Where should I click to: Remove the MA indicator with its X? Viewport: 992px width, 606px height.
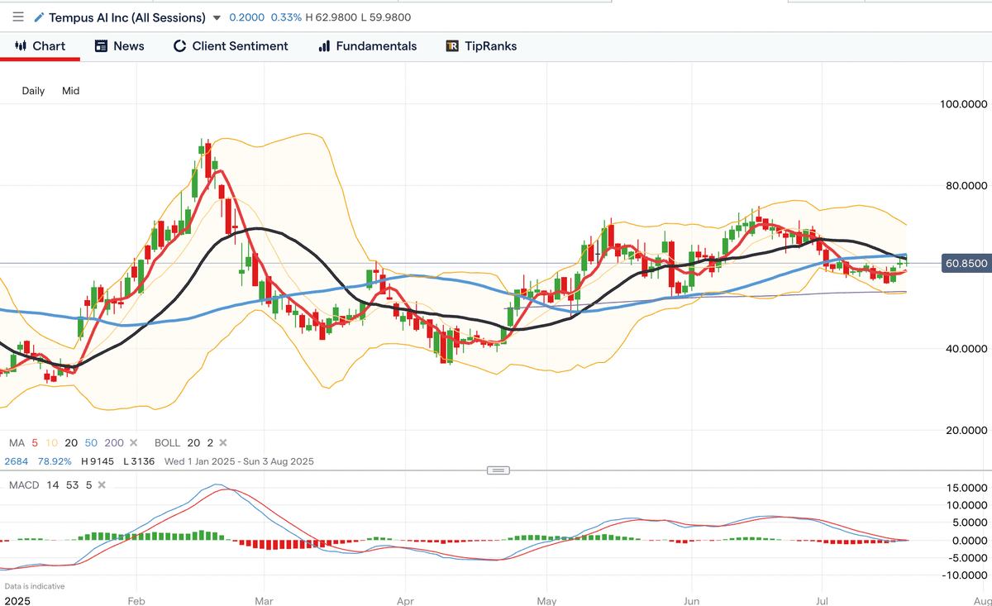click(x=134, y=443)
